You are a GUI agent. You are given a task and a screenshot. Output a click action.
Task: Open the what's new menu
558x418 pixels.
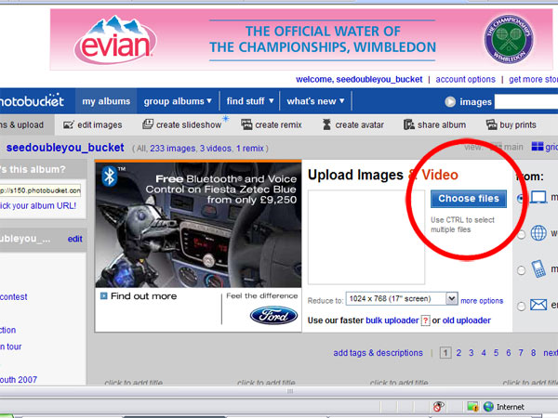(x=315, y=101)
